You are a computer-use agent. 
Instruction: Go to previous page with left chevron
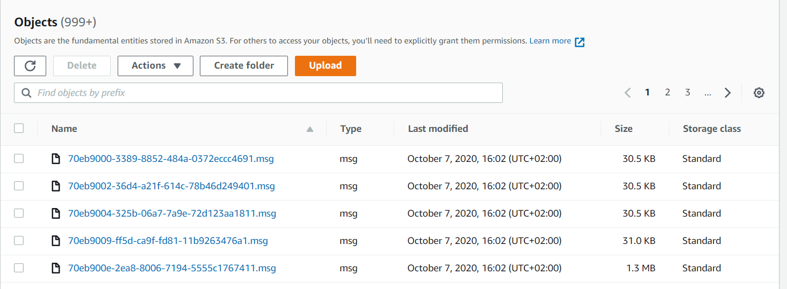click(627, 93)
